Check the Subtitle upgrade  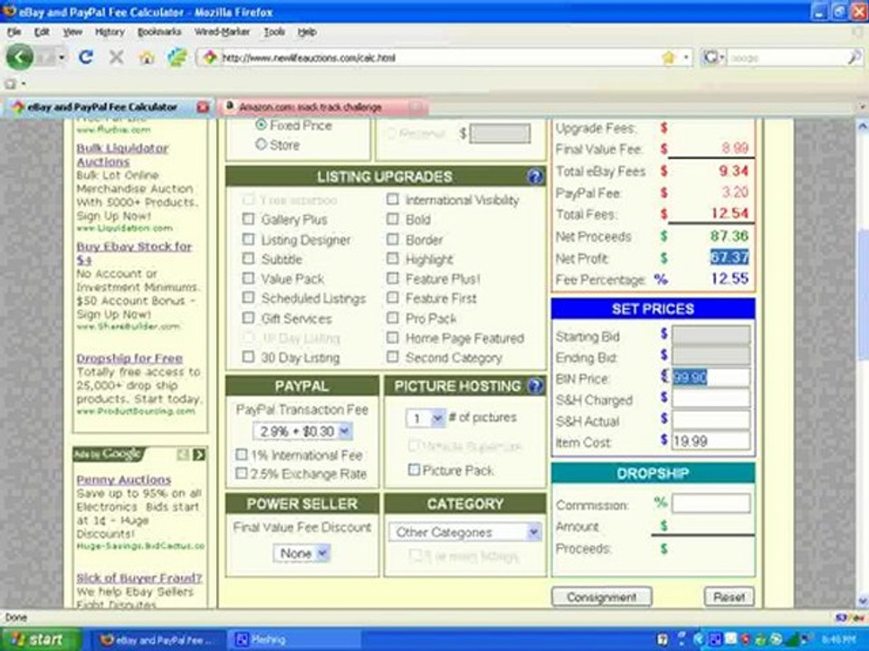pos(248,259)
